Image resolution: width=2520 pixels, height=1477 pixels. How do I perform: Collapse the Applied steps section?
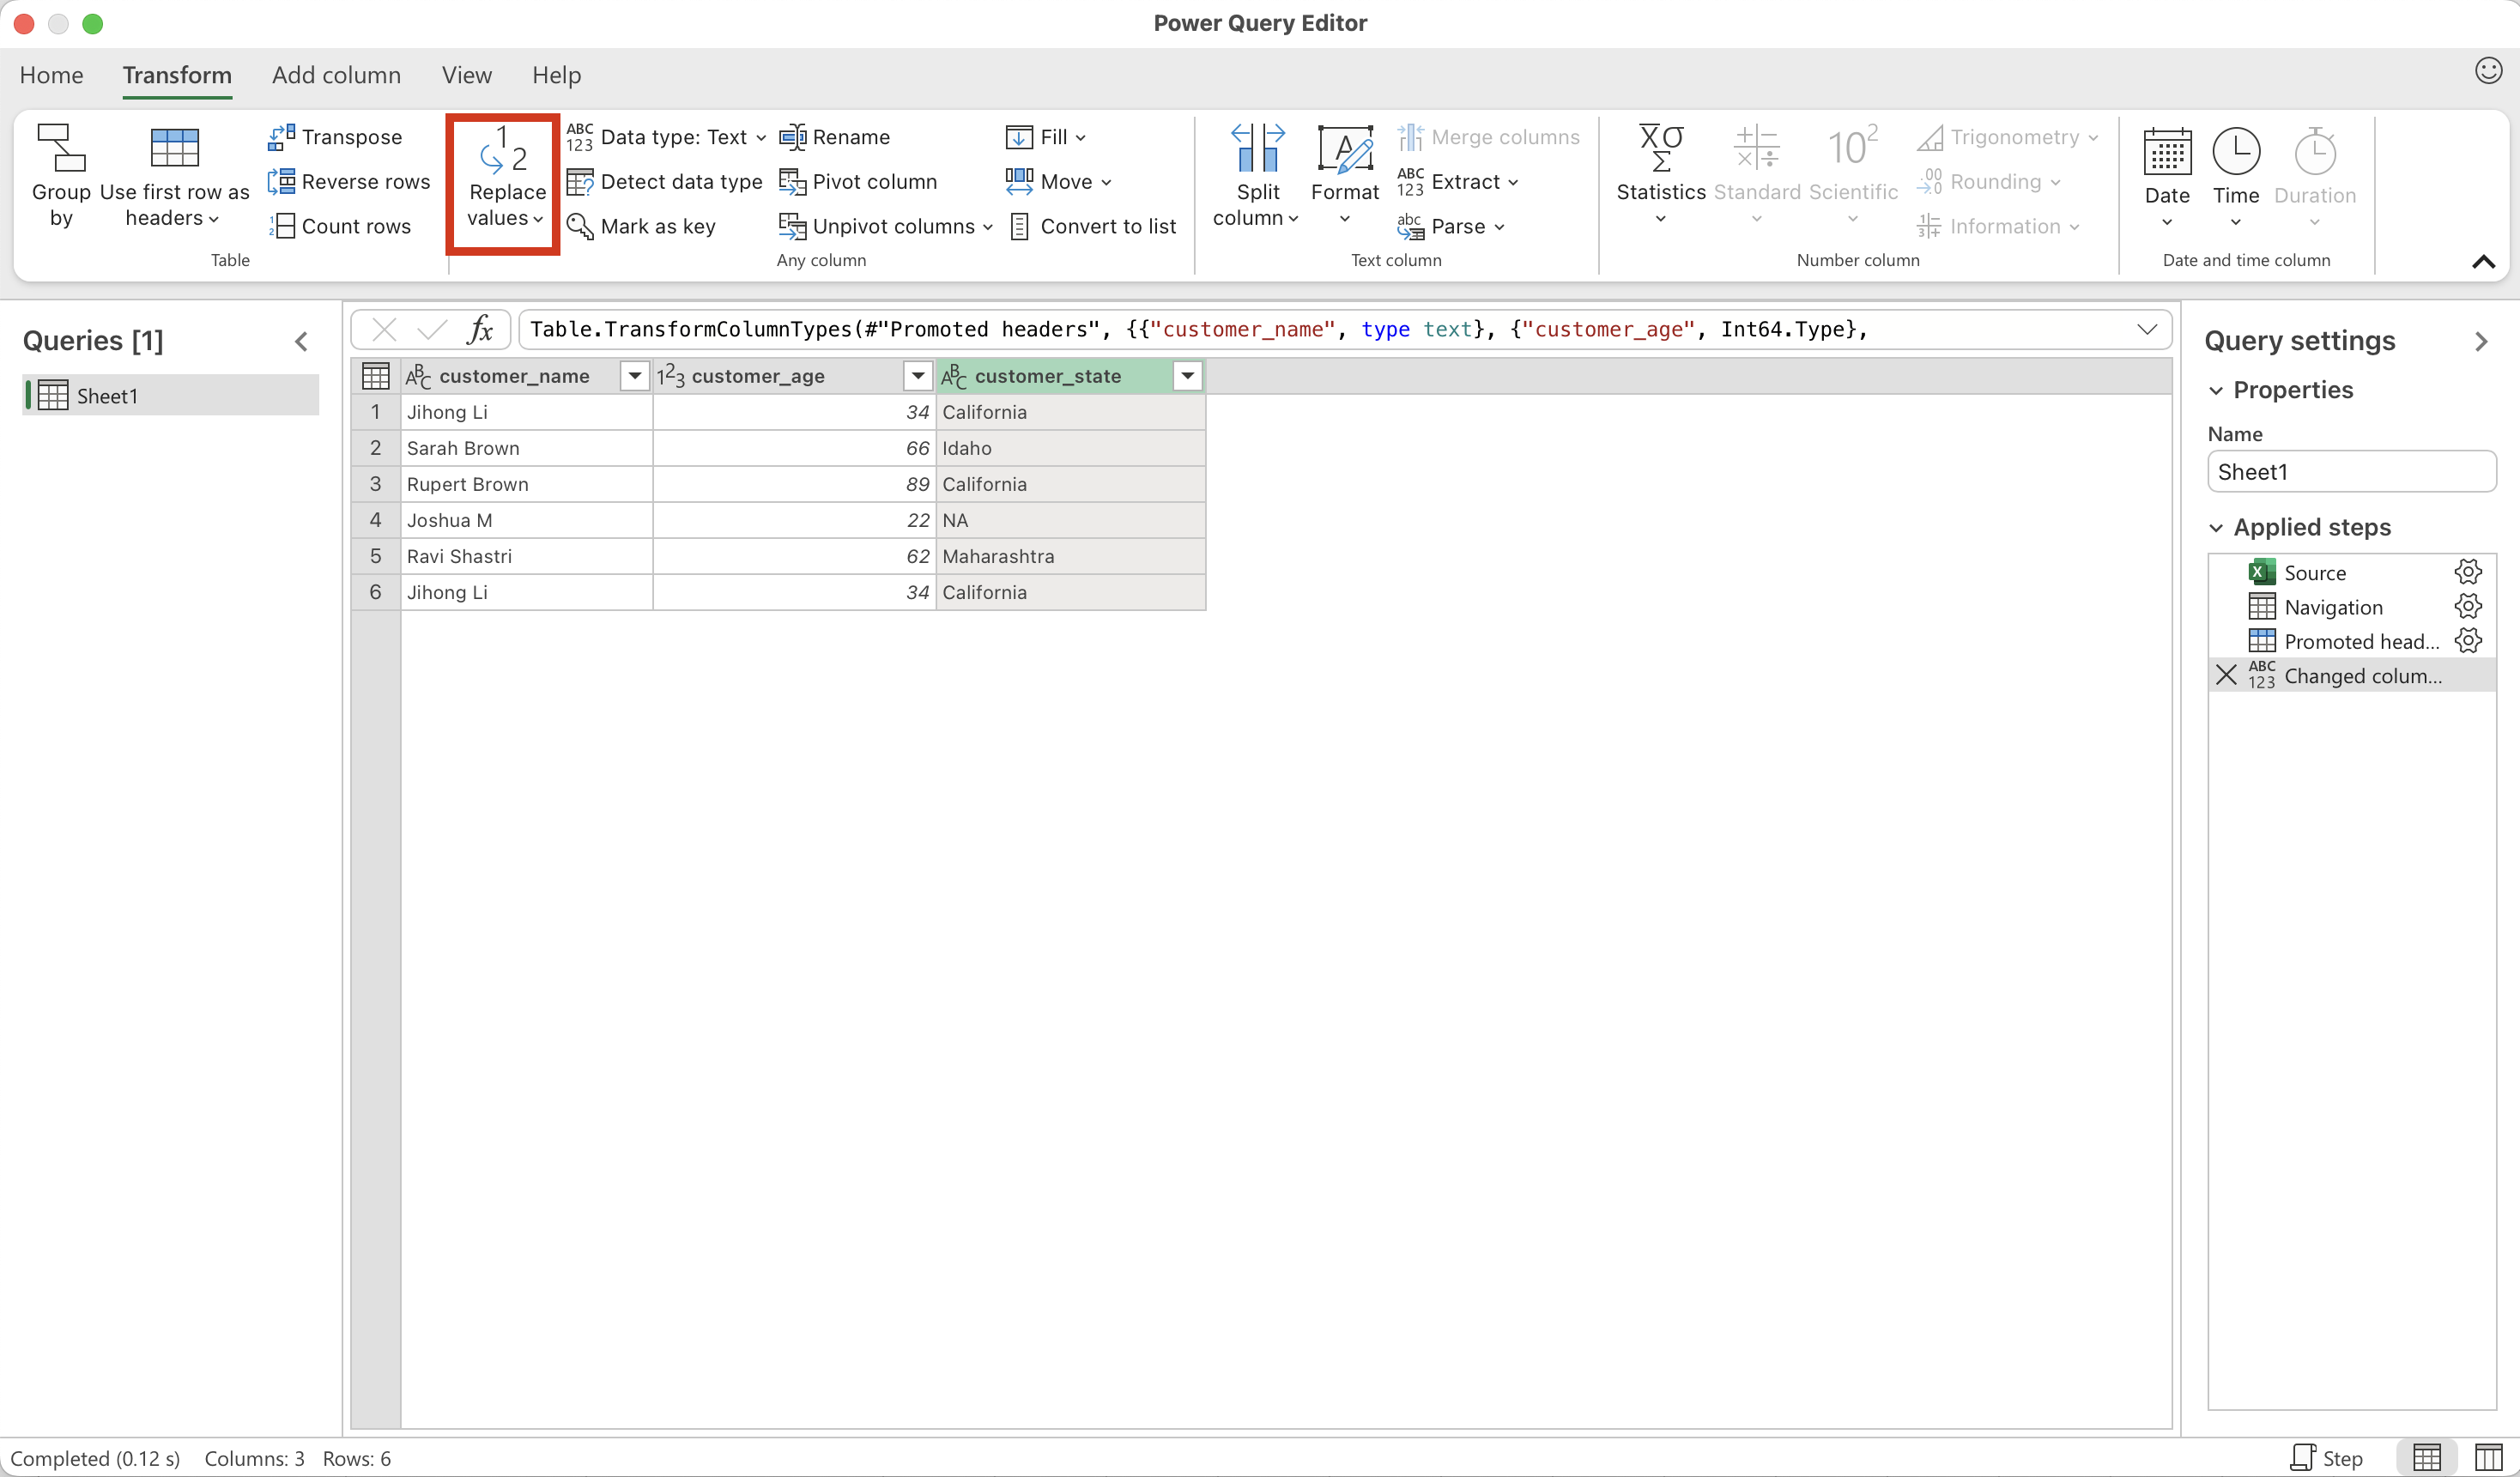(2216, 528)
